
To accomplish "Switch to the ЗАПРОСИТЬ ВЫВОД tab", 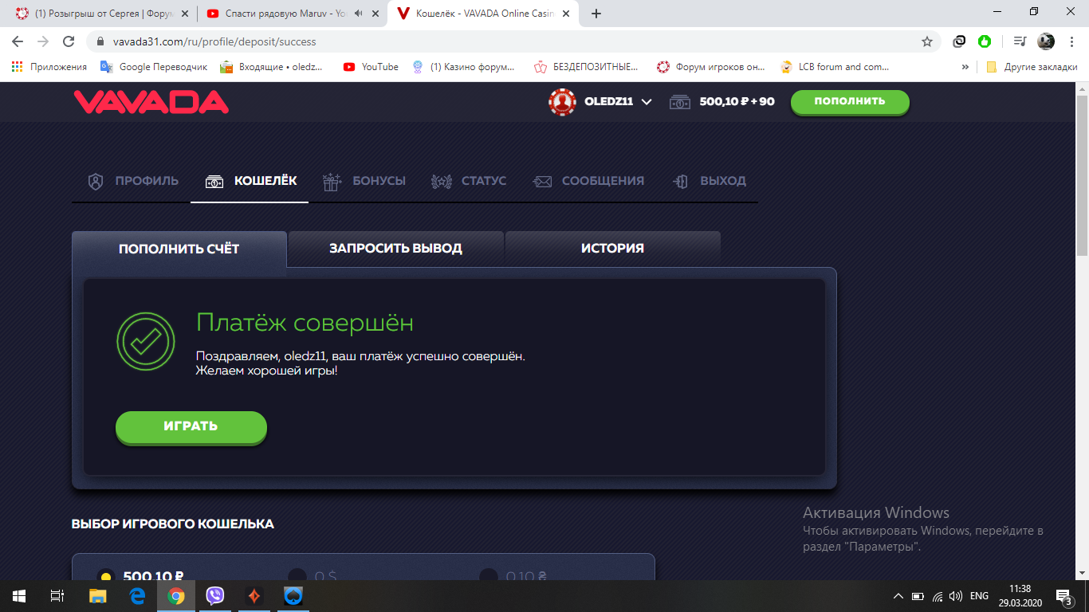I will pos(396,249).
